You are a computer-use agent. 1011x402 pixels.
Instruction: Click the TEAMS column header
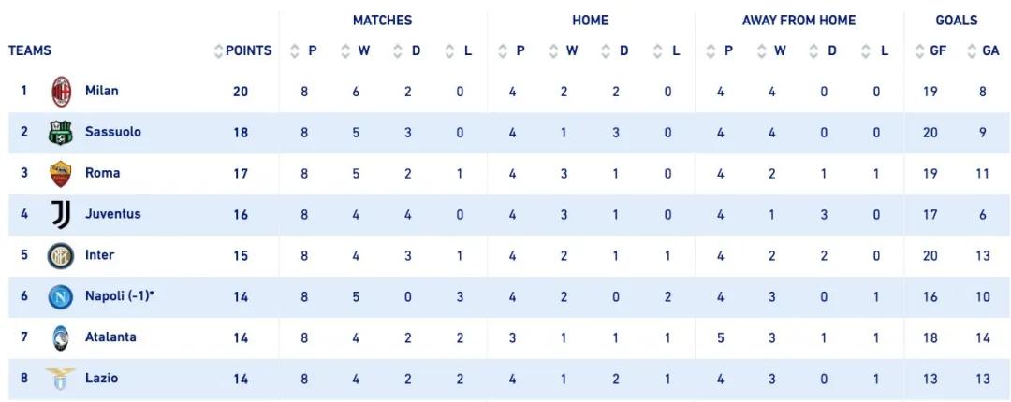point(30,51)
